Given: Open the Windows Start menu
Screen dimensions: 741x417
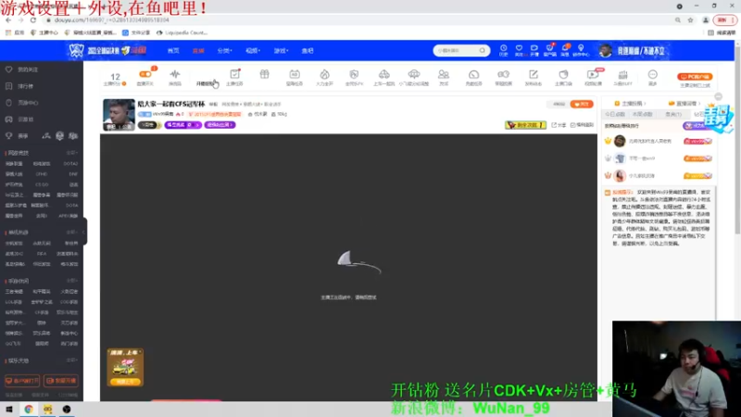Looking at the screenshot, I should pos(9,410).
